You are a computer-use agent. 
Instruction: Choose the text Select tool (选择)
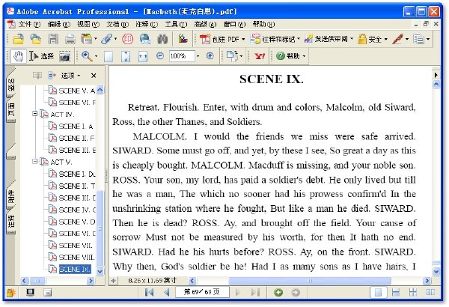pyautogui.click(x=41, y=56)
